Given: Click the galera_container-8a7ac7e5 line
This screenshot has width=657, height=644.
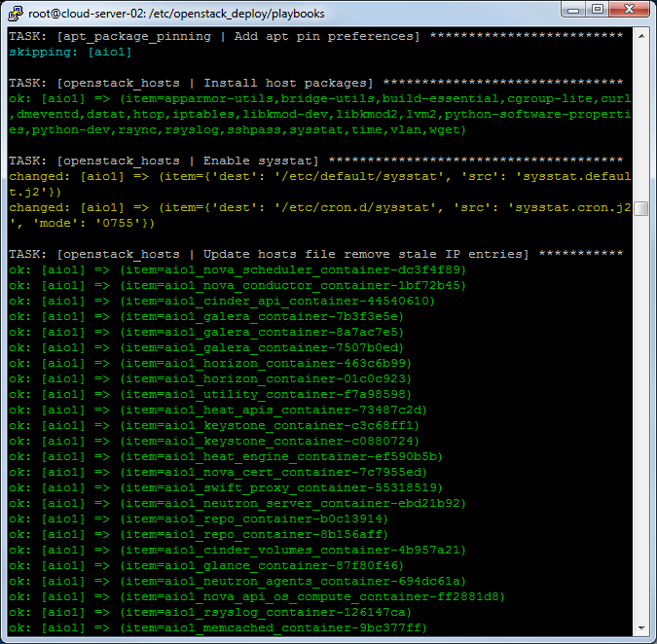Looking at the screenshot, I should [x=206, y=332].
